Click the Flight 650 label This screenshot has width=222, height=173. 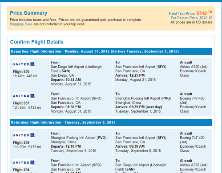click(21, 71)
